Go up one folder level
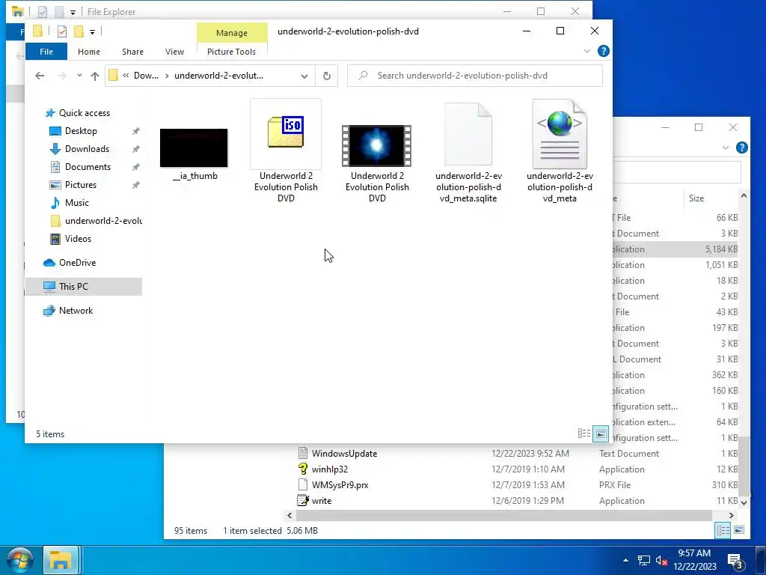Viewport: 766px width, 575px height. tap(95, 76)
